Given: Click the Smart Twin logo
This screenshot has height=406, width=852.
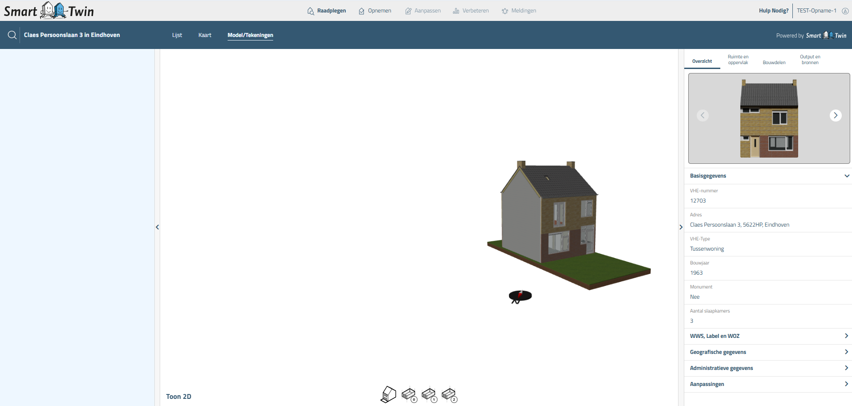Looking at the screenshot, I should [x=49, y=11].
